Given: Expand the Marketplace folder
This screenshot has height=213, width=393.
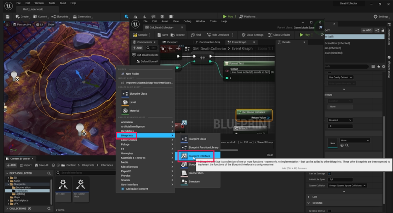Looking at the screenshot, I should coord(8,200).
